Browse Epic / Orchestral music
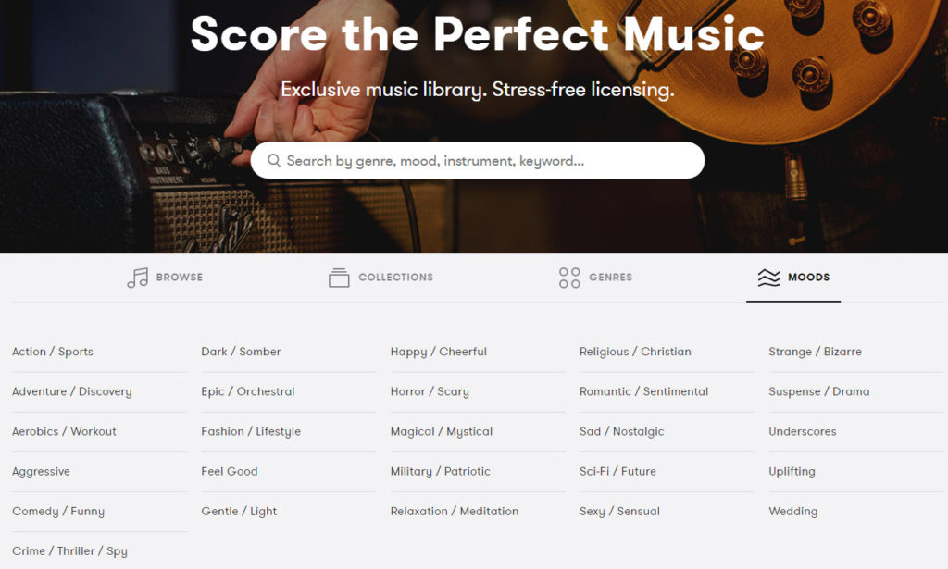 pyautogui.click(x=248, y=391)
